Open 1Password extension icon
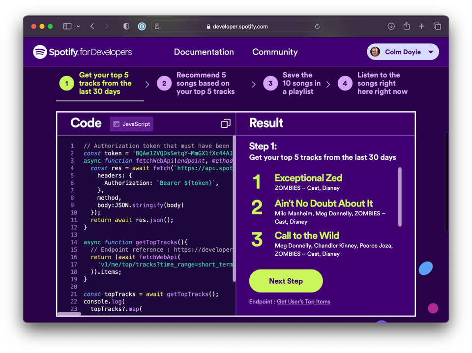472x353 pixels. tap(142, 27)
